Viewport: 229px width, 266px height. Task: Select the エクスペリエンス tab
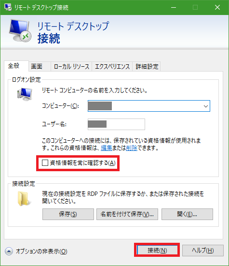[112, 66]
